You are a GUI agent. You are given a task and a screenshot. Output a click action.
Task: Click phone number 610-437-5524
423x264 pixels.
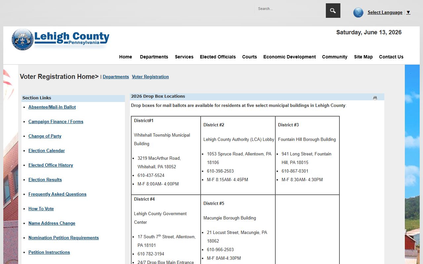click(x=151, y=175)
